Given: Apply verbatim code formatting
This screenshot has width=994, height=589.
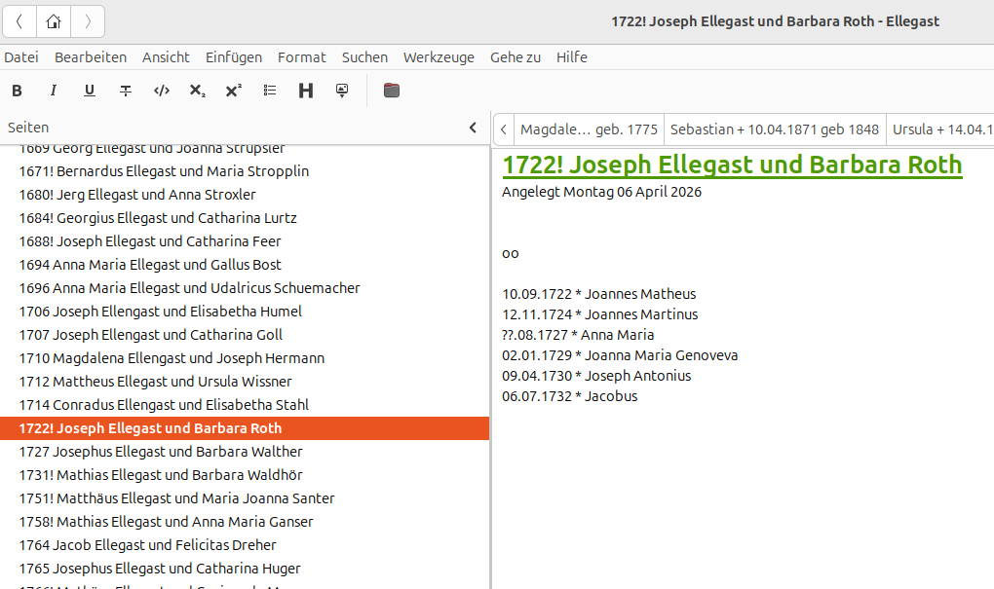Looking at the screenshot, I should click(x=162, y=91).
